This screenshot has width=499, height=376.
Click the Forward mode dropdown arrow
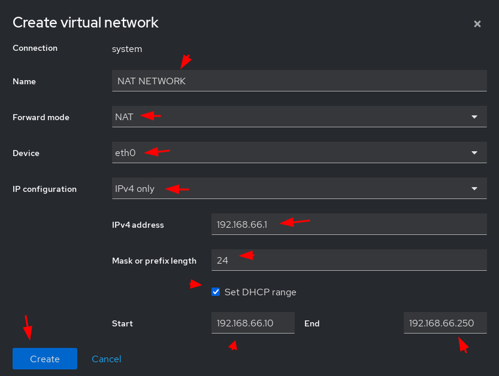coord(474,117)
